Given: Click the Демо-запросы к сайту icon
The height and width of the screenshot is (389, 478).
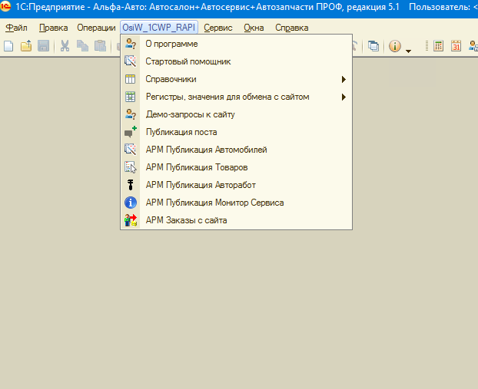Looking at the screenshot, I should pos(131,114).
